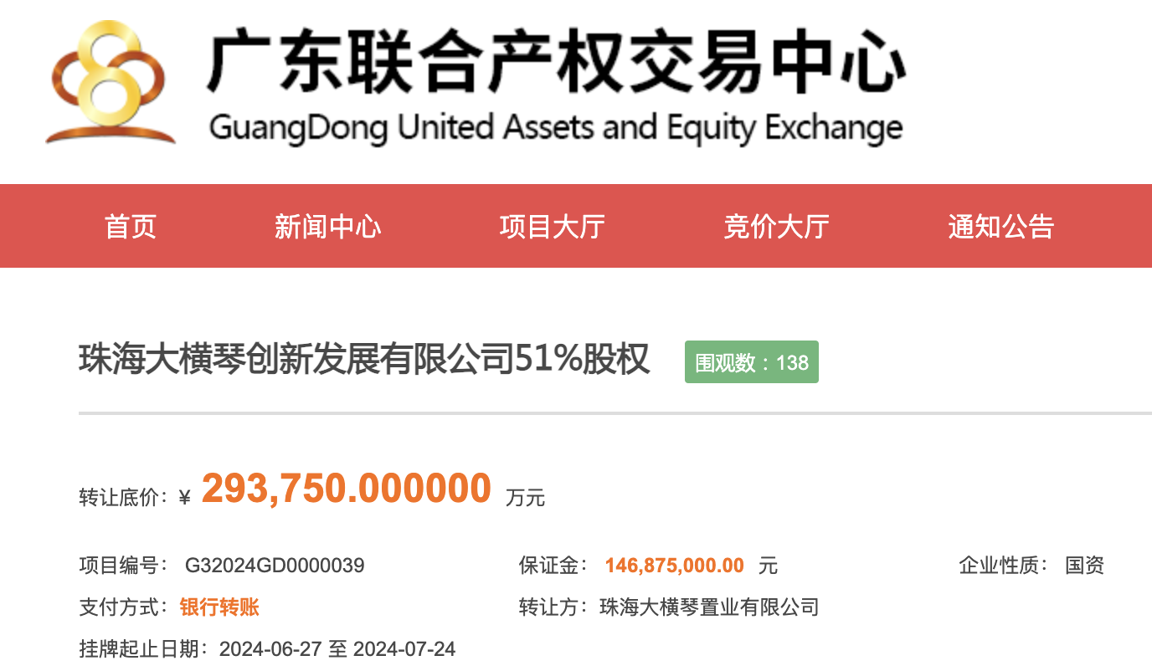Open the 首页 navigation item
The width and height of the screenshot is (1152, 671).
131,226
